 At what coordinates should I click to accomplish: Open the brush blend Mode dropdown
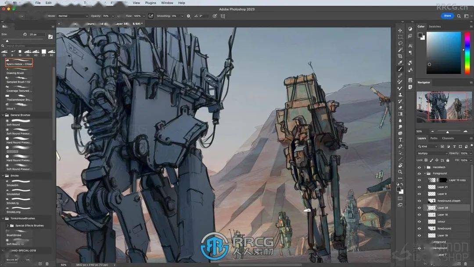[x=73, y=16]
